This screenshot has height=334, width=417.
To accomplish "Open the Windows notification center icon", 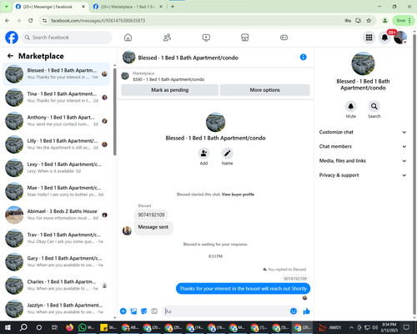I will 406,327.
